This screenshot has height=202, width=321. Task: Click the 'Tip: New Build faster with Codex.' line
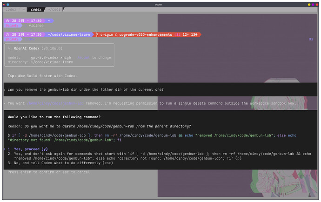[x=42, y=76]
